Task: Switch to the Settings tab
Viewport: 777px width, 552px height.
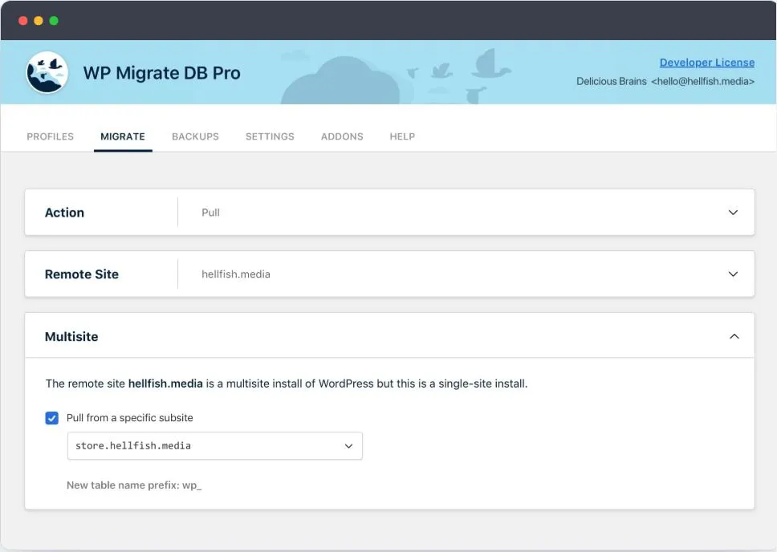Action: pos(269,136)
